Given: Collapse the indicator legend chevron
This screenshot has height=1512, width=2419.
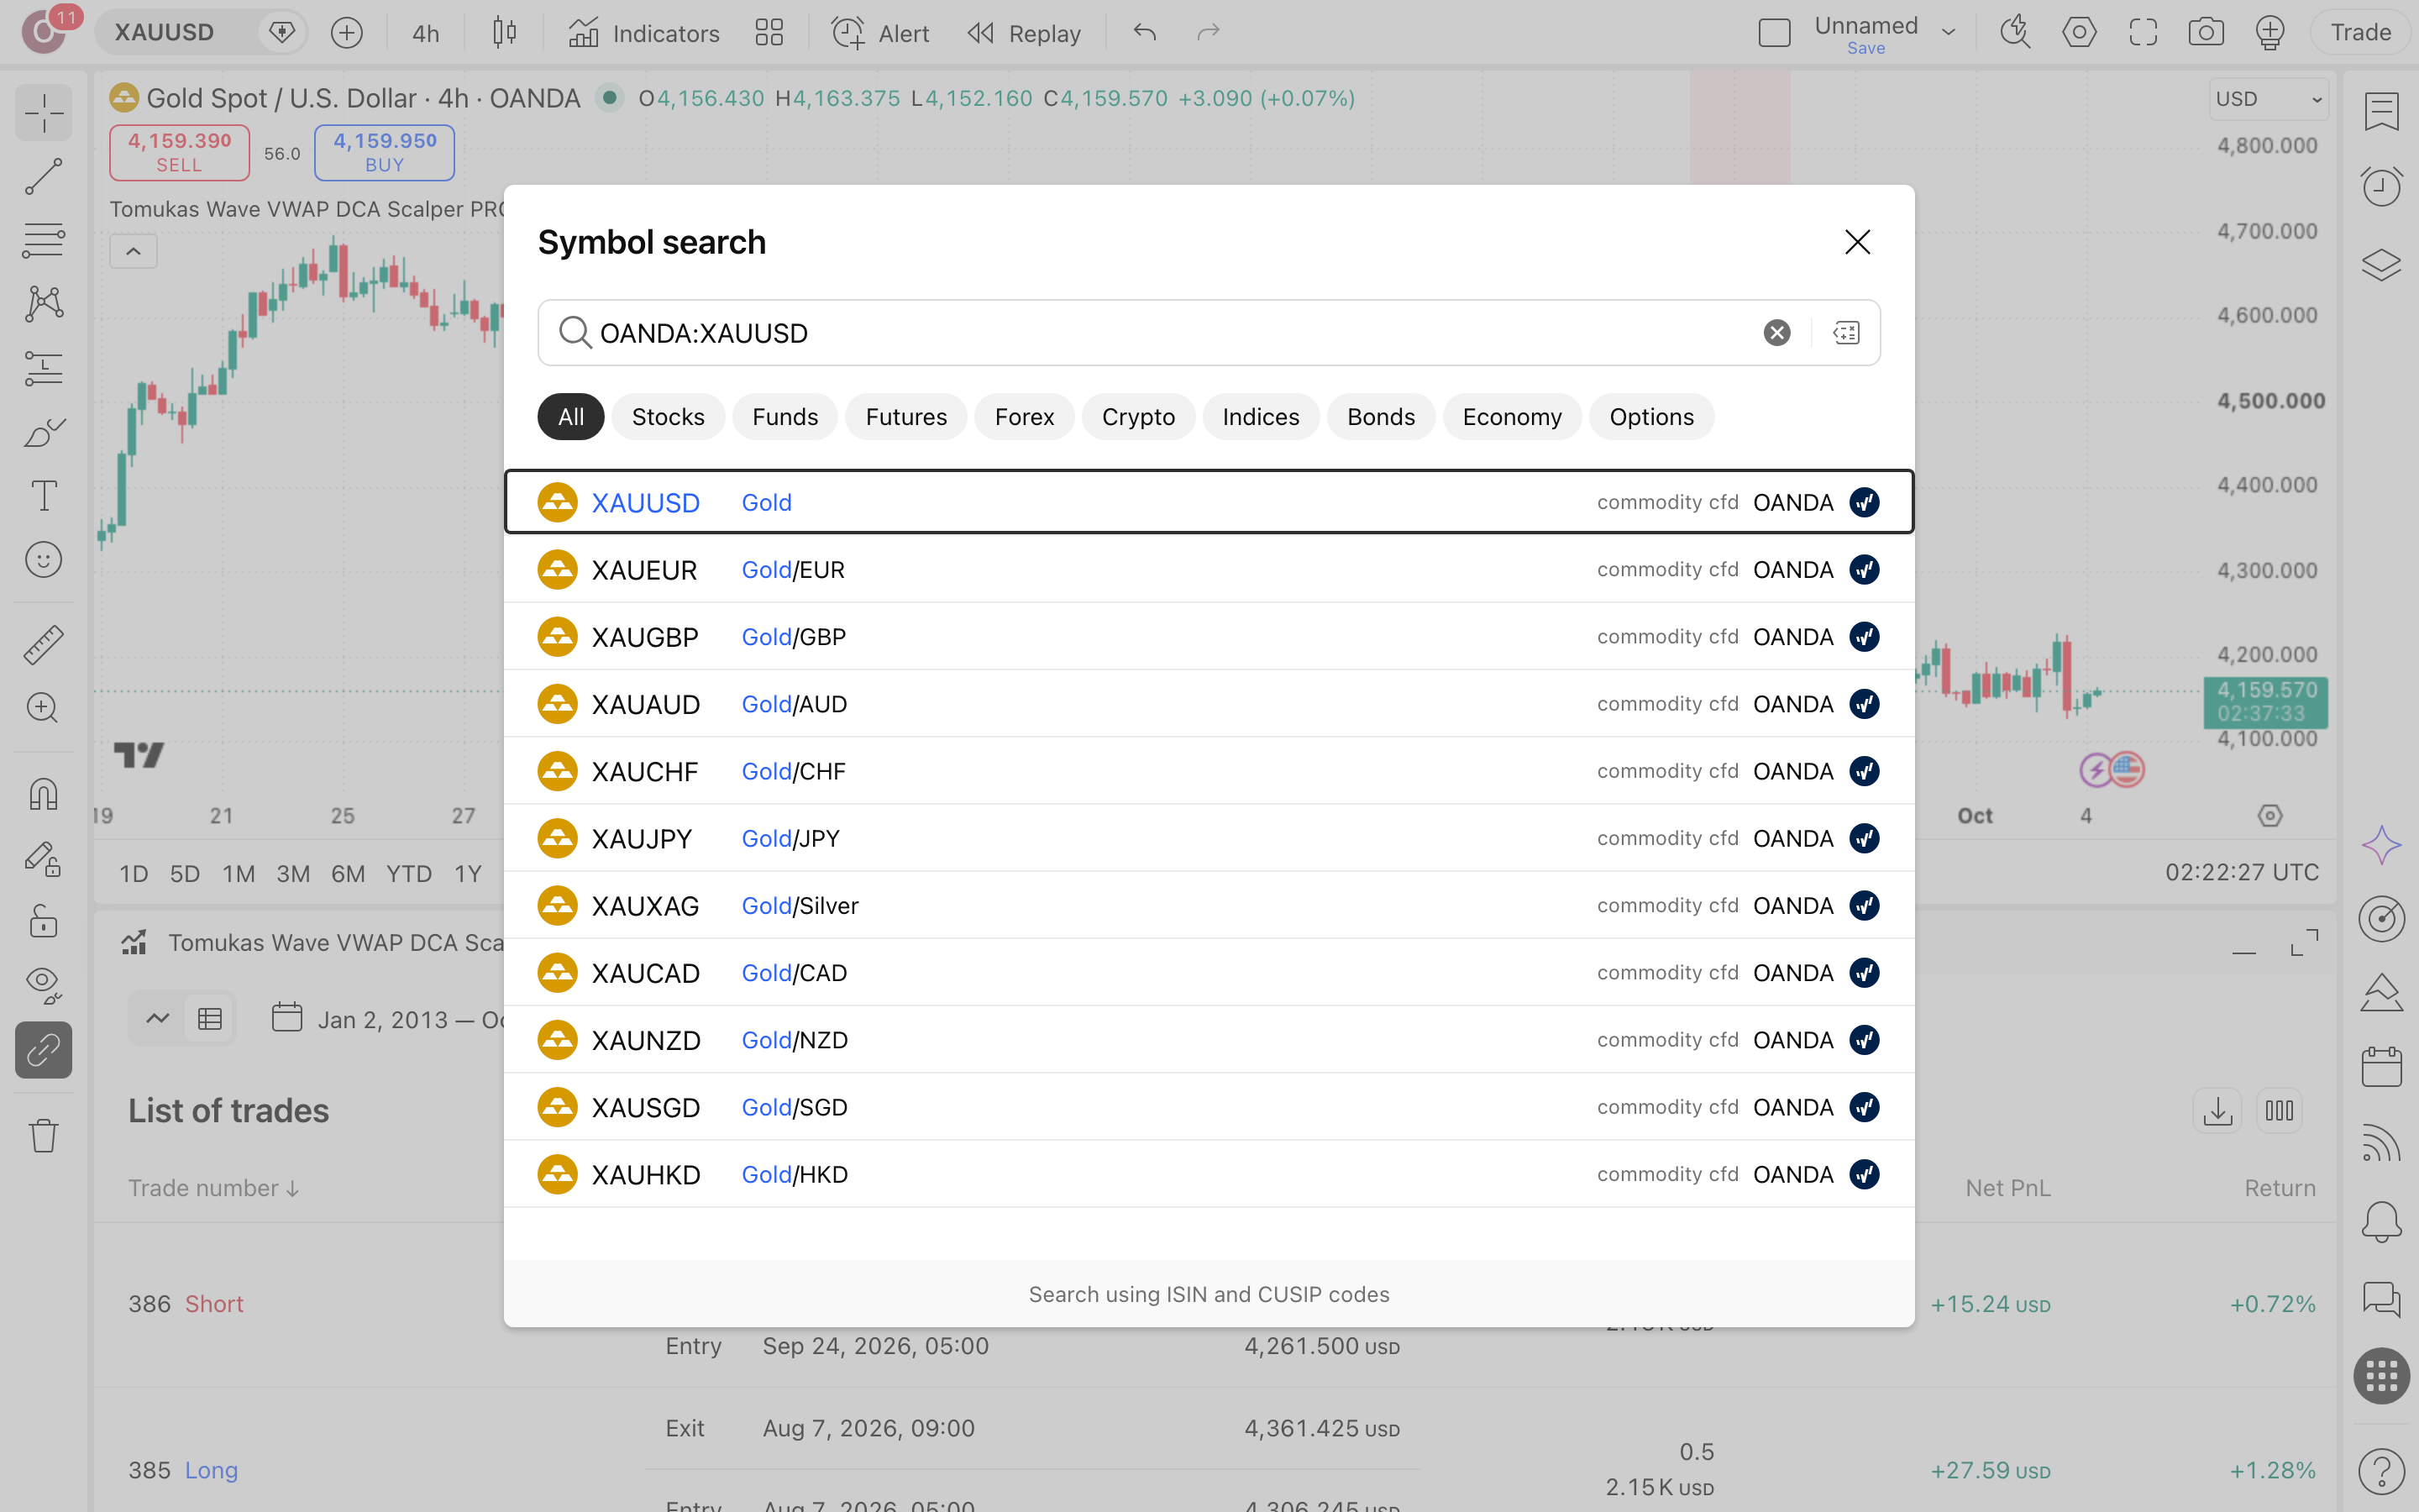Looking at the screenshot, I should point(133,251).
